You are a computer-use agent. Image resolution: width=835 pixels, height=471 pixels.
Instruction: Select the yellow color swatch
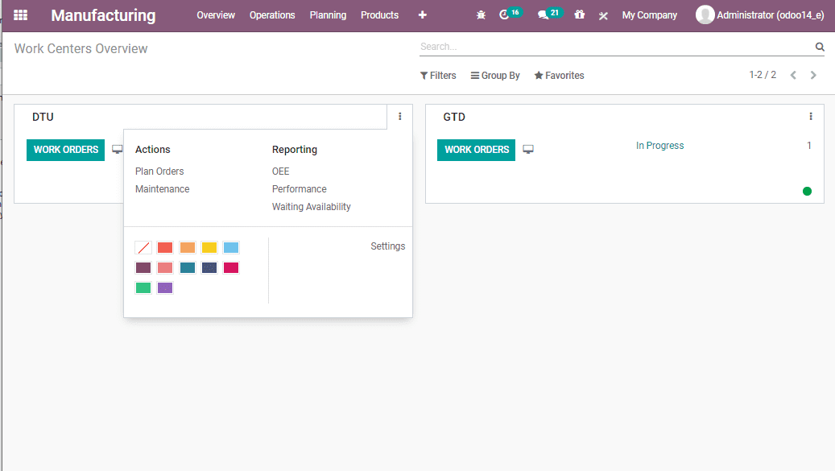209,247
